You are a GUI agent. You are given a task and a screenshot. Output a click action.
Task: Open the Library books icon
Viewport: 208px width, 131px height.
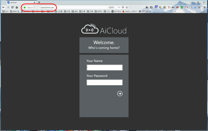[147, 7]
